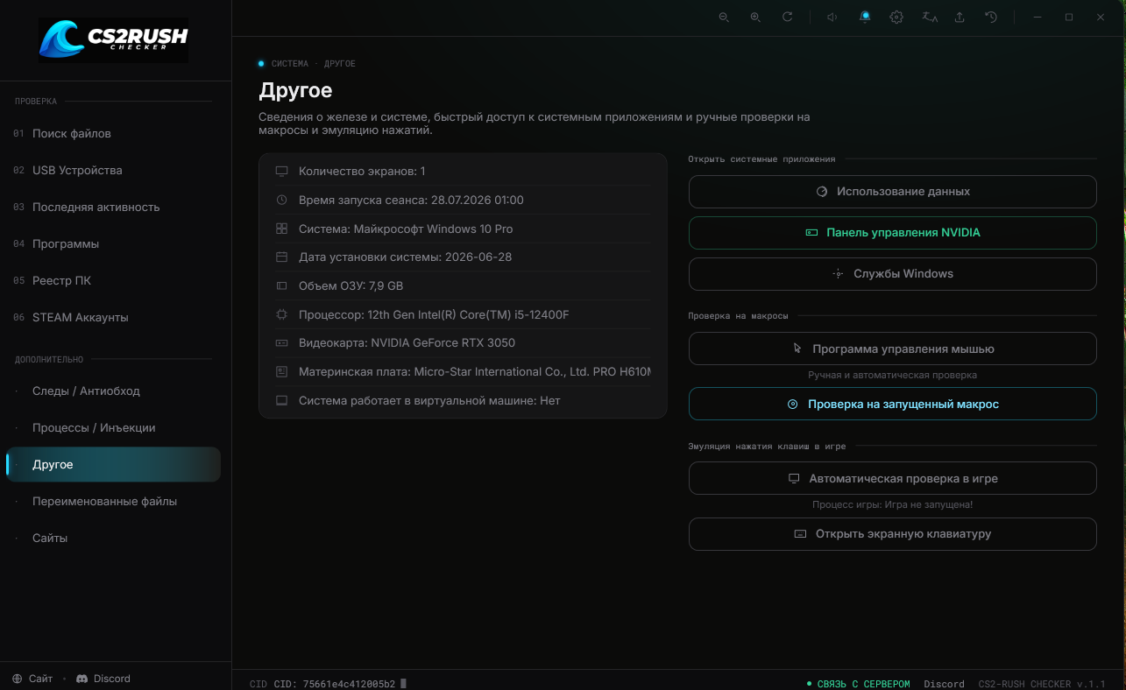Click the Использование данных button
This screenshot has width=1126, height=690.
(893, 192)
